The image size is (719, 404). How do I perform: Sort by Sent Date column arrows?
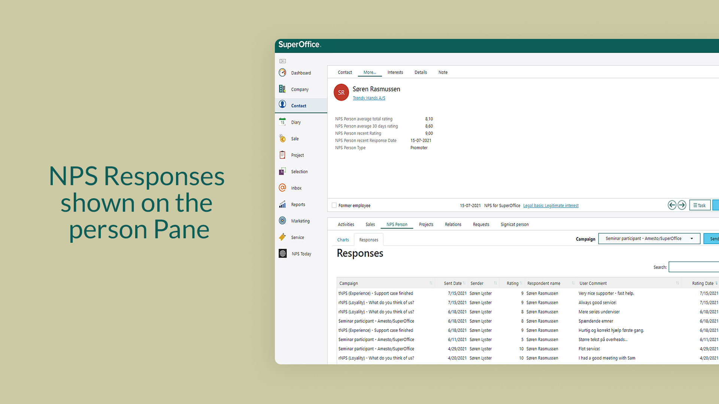pyautogui.click(x=464, y=283)
